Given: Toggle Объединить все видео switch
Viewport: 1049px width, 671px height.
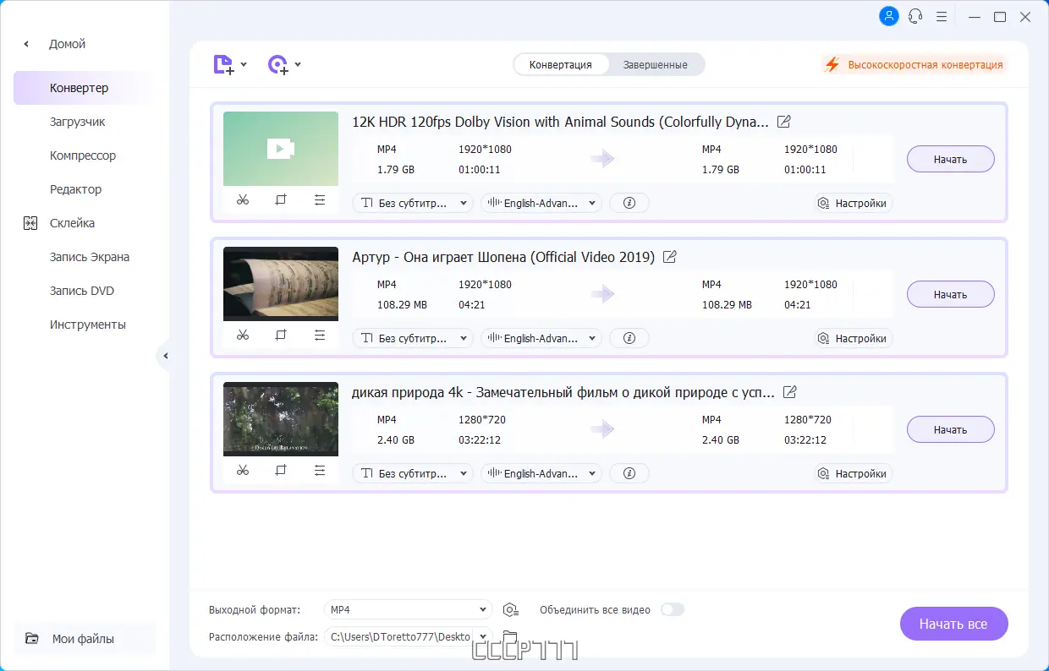Looking at the screenshot, I should (673, 609).
